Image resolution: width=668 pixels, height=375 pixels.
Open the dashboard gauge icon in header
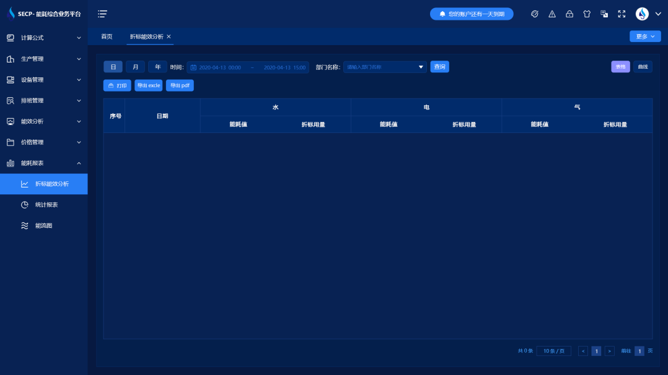click(x=535, y=14)
